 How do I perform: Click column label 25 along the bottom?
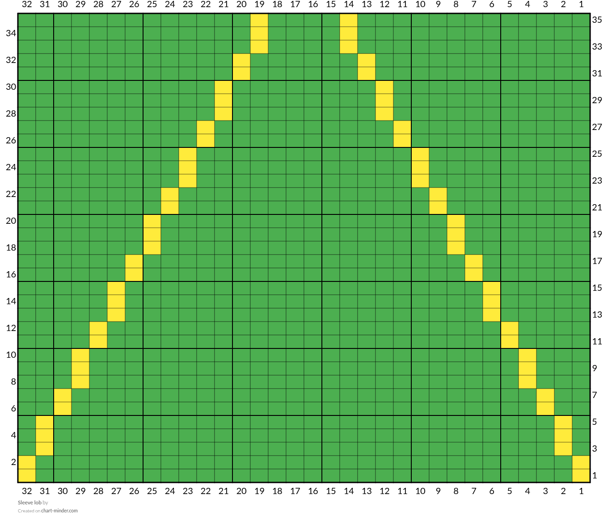click(x=152, y=491)
